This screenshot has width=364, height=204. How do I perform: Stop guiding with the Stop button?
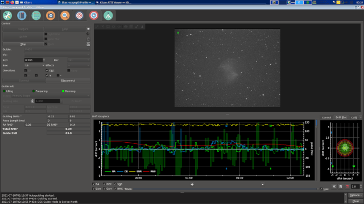[x=23, y=44]
